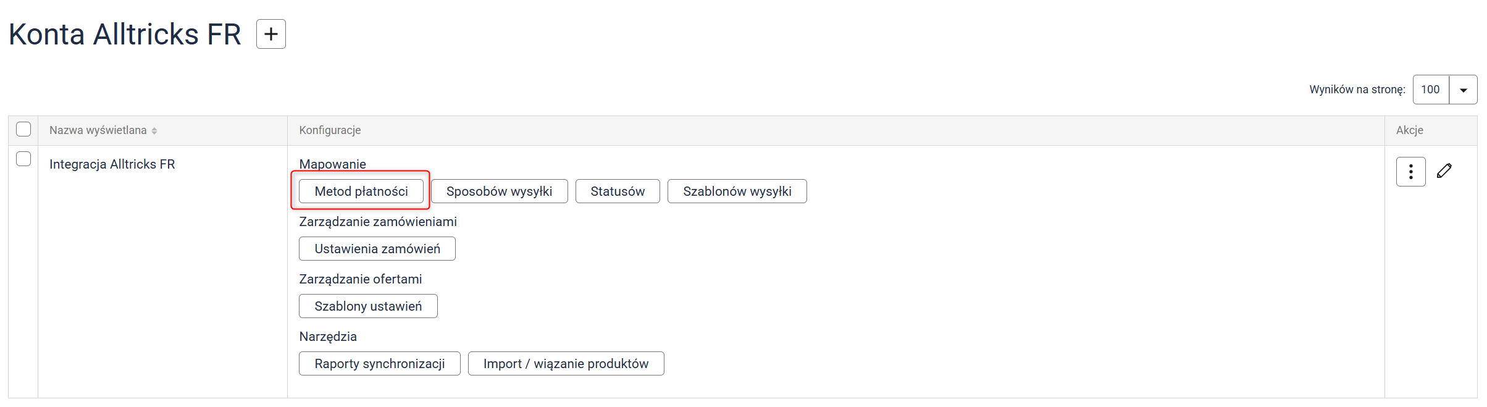The height and width of the screenshot is (407, 1487).
Task: Go to Szablony ustawień
Action: pos(368,306)
